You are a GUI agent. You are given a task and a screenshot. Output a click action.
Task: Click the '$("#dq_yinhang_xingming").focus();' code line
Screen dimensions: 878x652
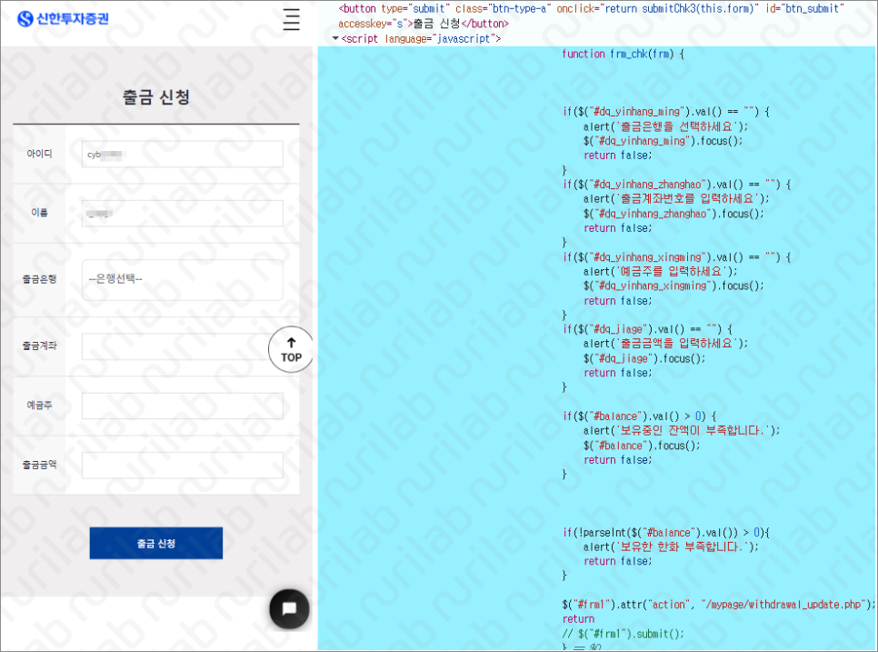[x=673, y=286]
